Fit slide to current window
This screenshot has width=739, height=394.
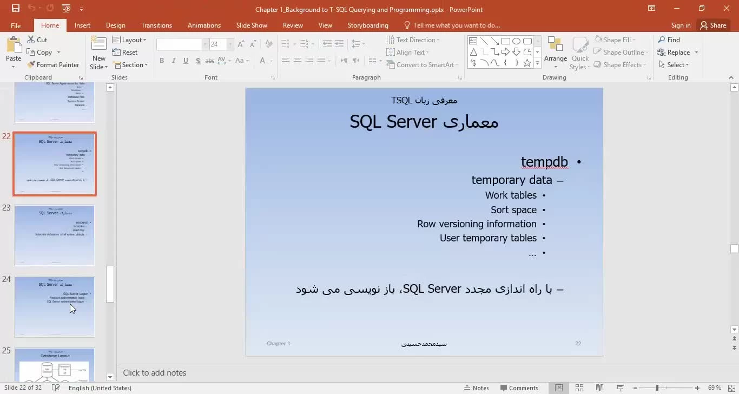click(730, 388)
